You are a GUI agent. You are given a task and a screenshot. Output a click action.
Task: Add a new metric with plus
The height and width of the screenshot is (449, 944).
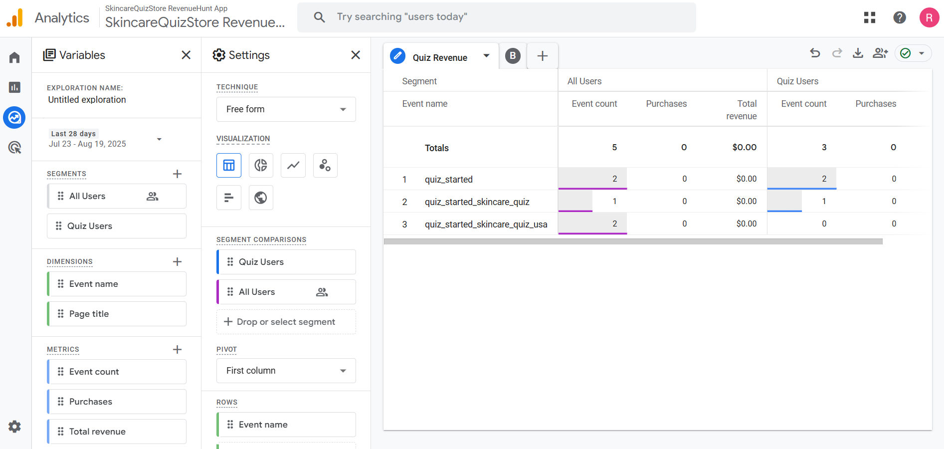click(x=177, y=349)
